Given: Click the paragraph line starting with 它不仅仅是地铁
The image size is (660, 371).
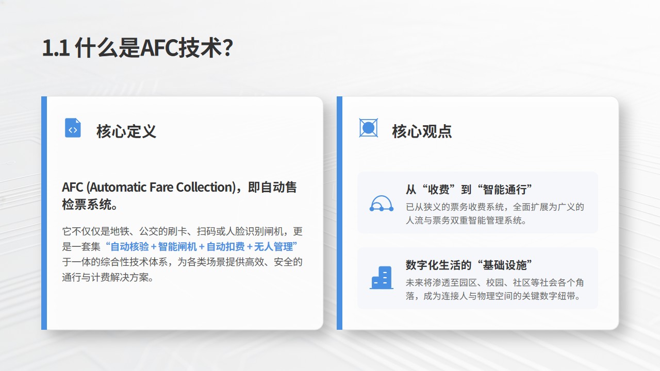Looking at the screenshot, I should click(x=182, y=231).
